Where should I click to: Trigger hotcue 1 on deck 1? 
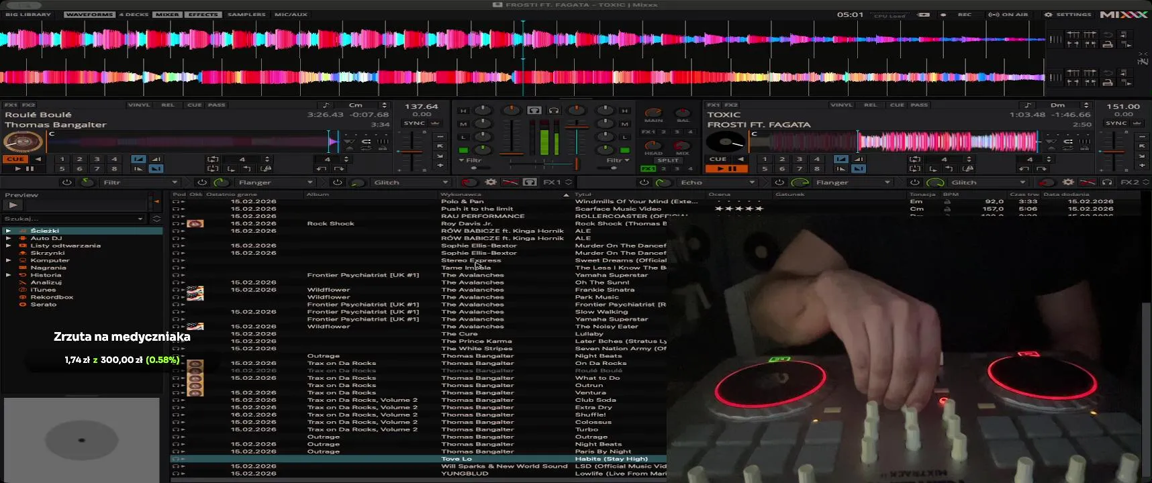pyautogui.click(x=62, y=159)
